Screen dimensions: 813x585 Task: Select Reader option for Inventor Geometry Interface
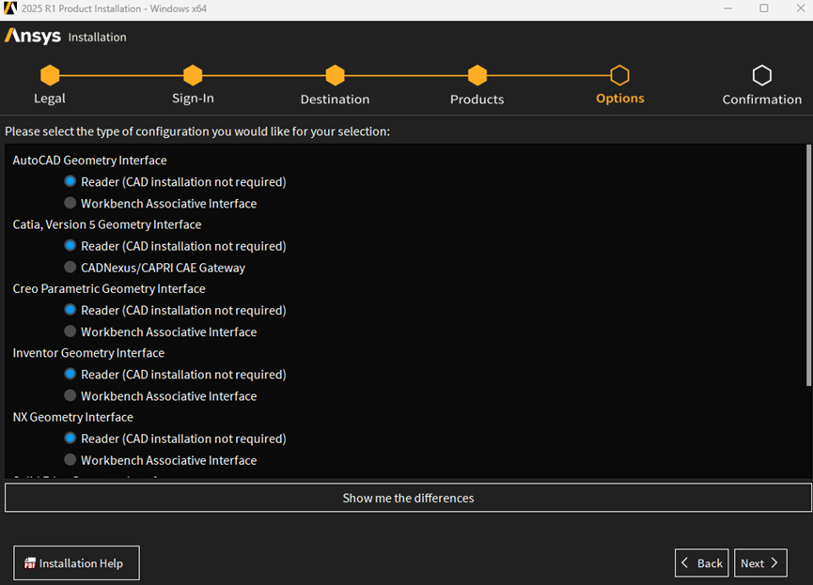pos(70,374)
